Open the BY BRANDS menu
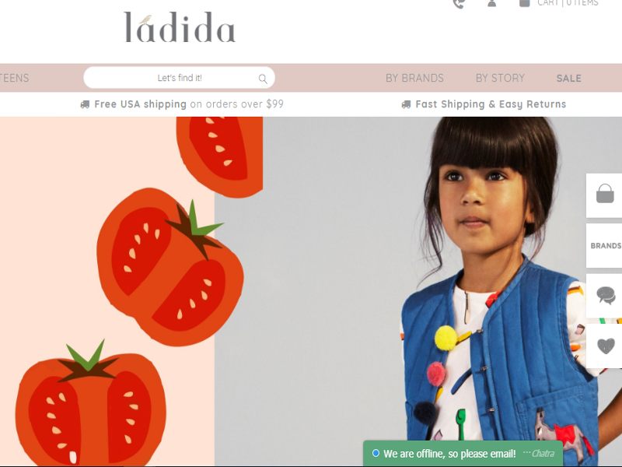 [x=414, y=79]
